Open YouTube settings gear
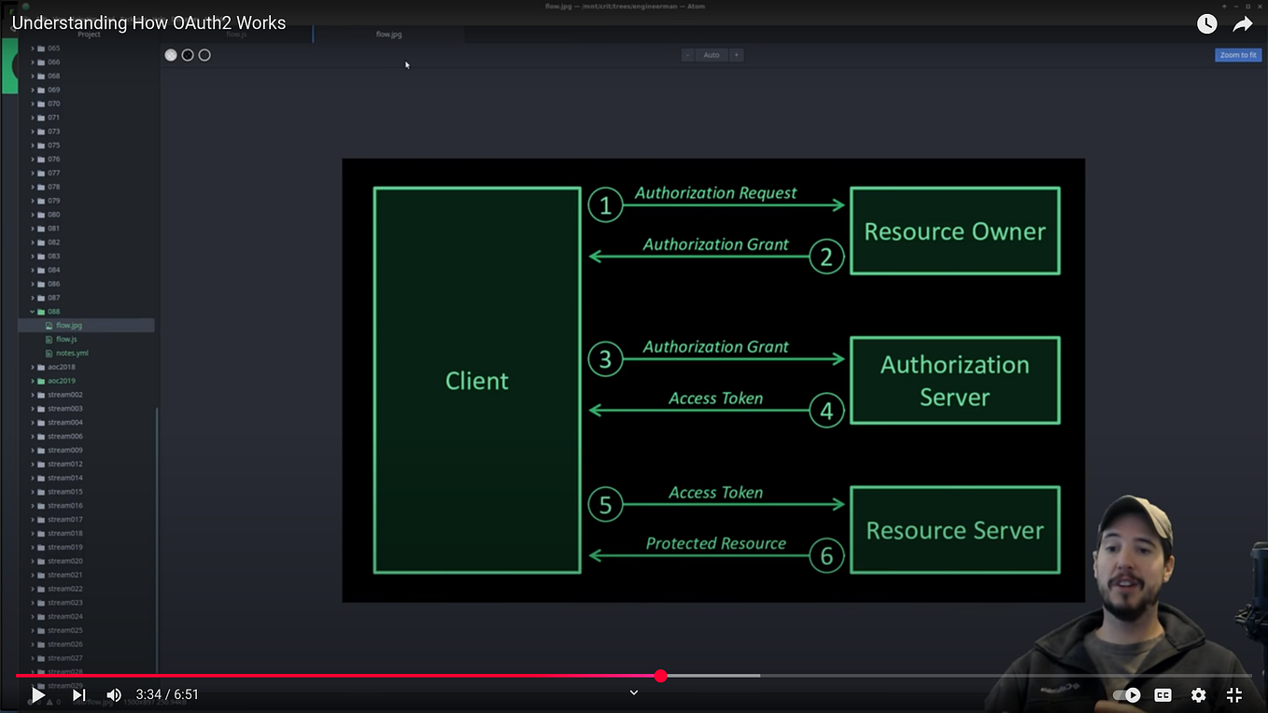 coord(1199,694)
